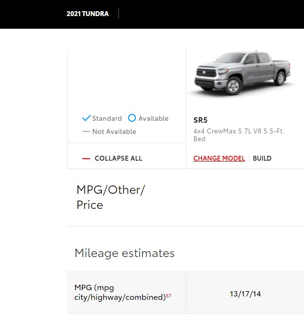Select the 13/17/14 mileage value cell
Viewport: 304px width, 332px height.
pyautogui.click(x=245, y=294)
